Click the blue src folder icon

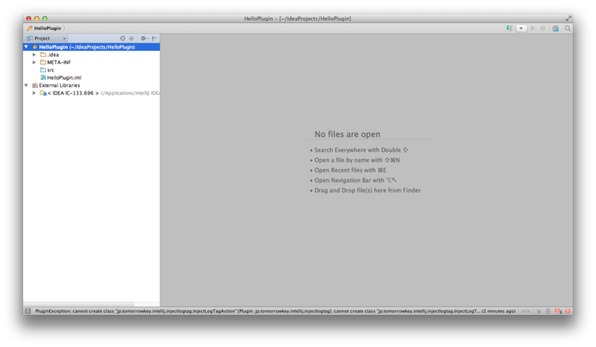click(43, 70)
